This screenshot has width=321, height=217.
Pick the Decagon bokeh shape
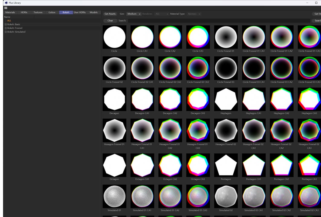[x=114, y=99]
